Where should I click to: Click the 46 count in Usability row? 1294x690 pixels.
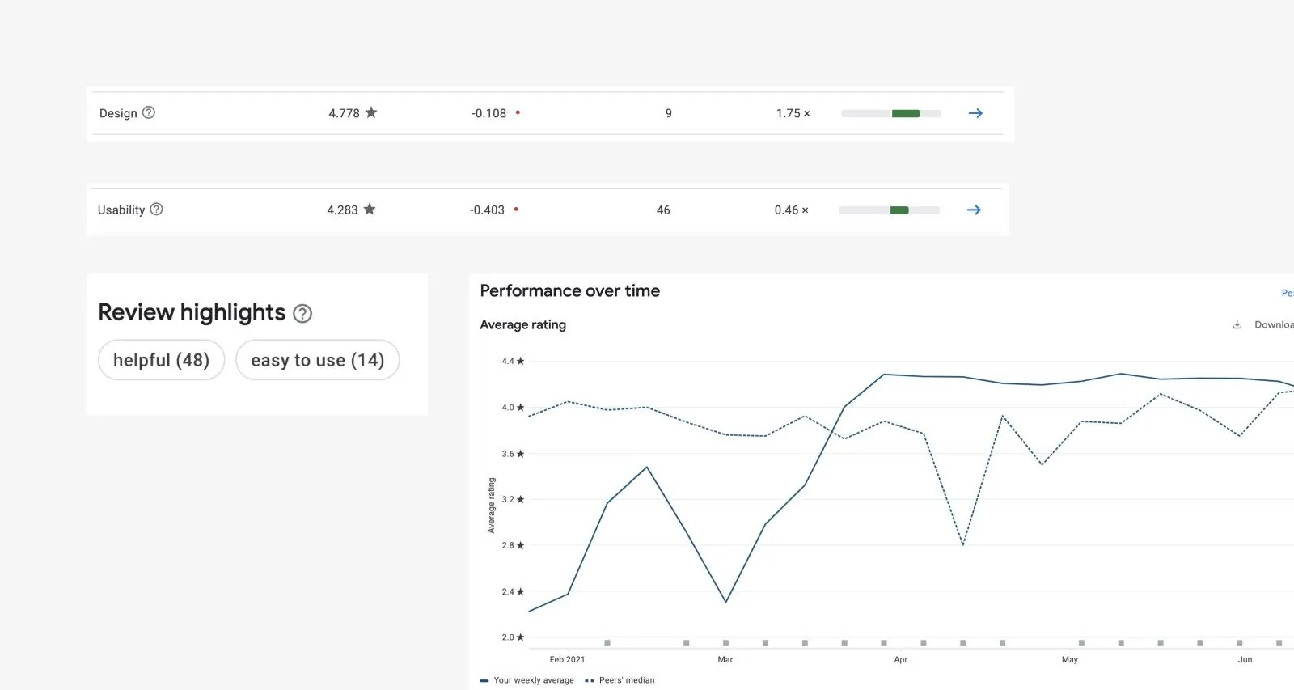click(x=663, y=210)
